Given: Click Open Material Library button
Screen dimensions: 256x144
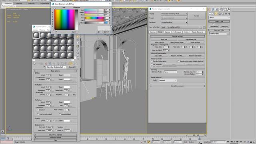Looking at the screenshot, I should [177, 42].
